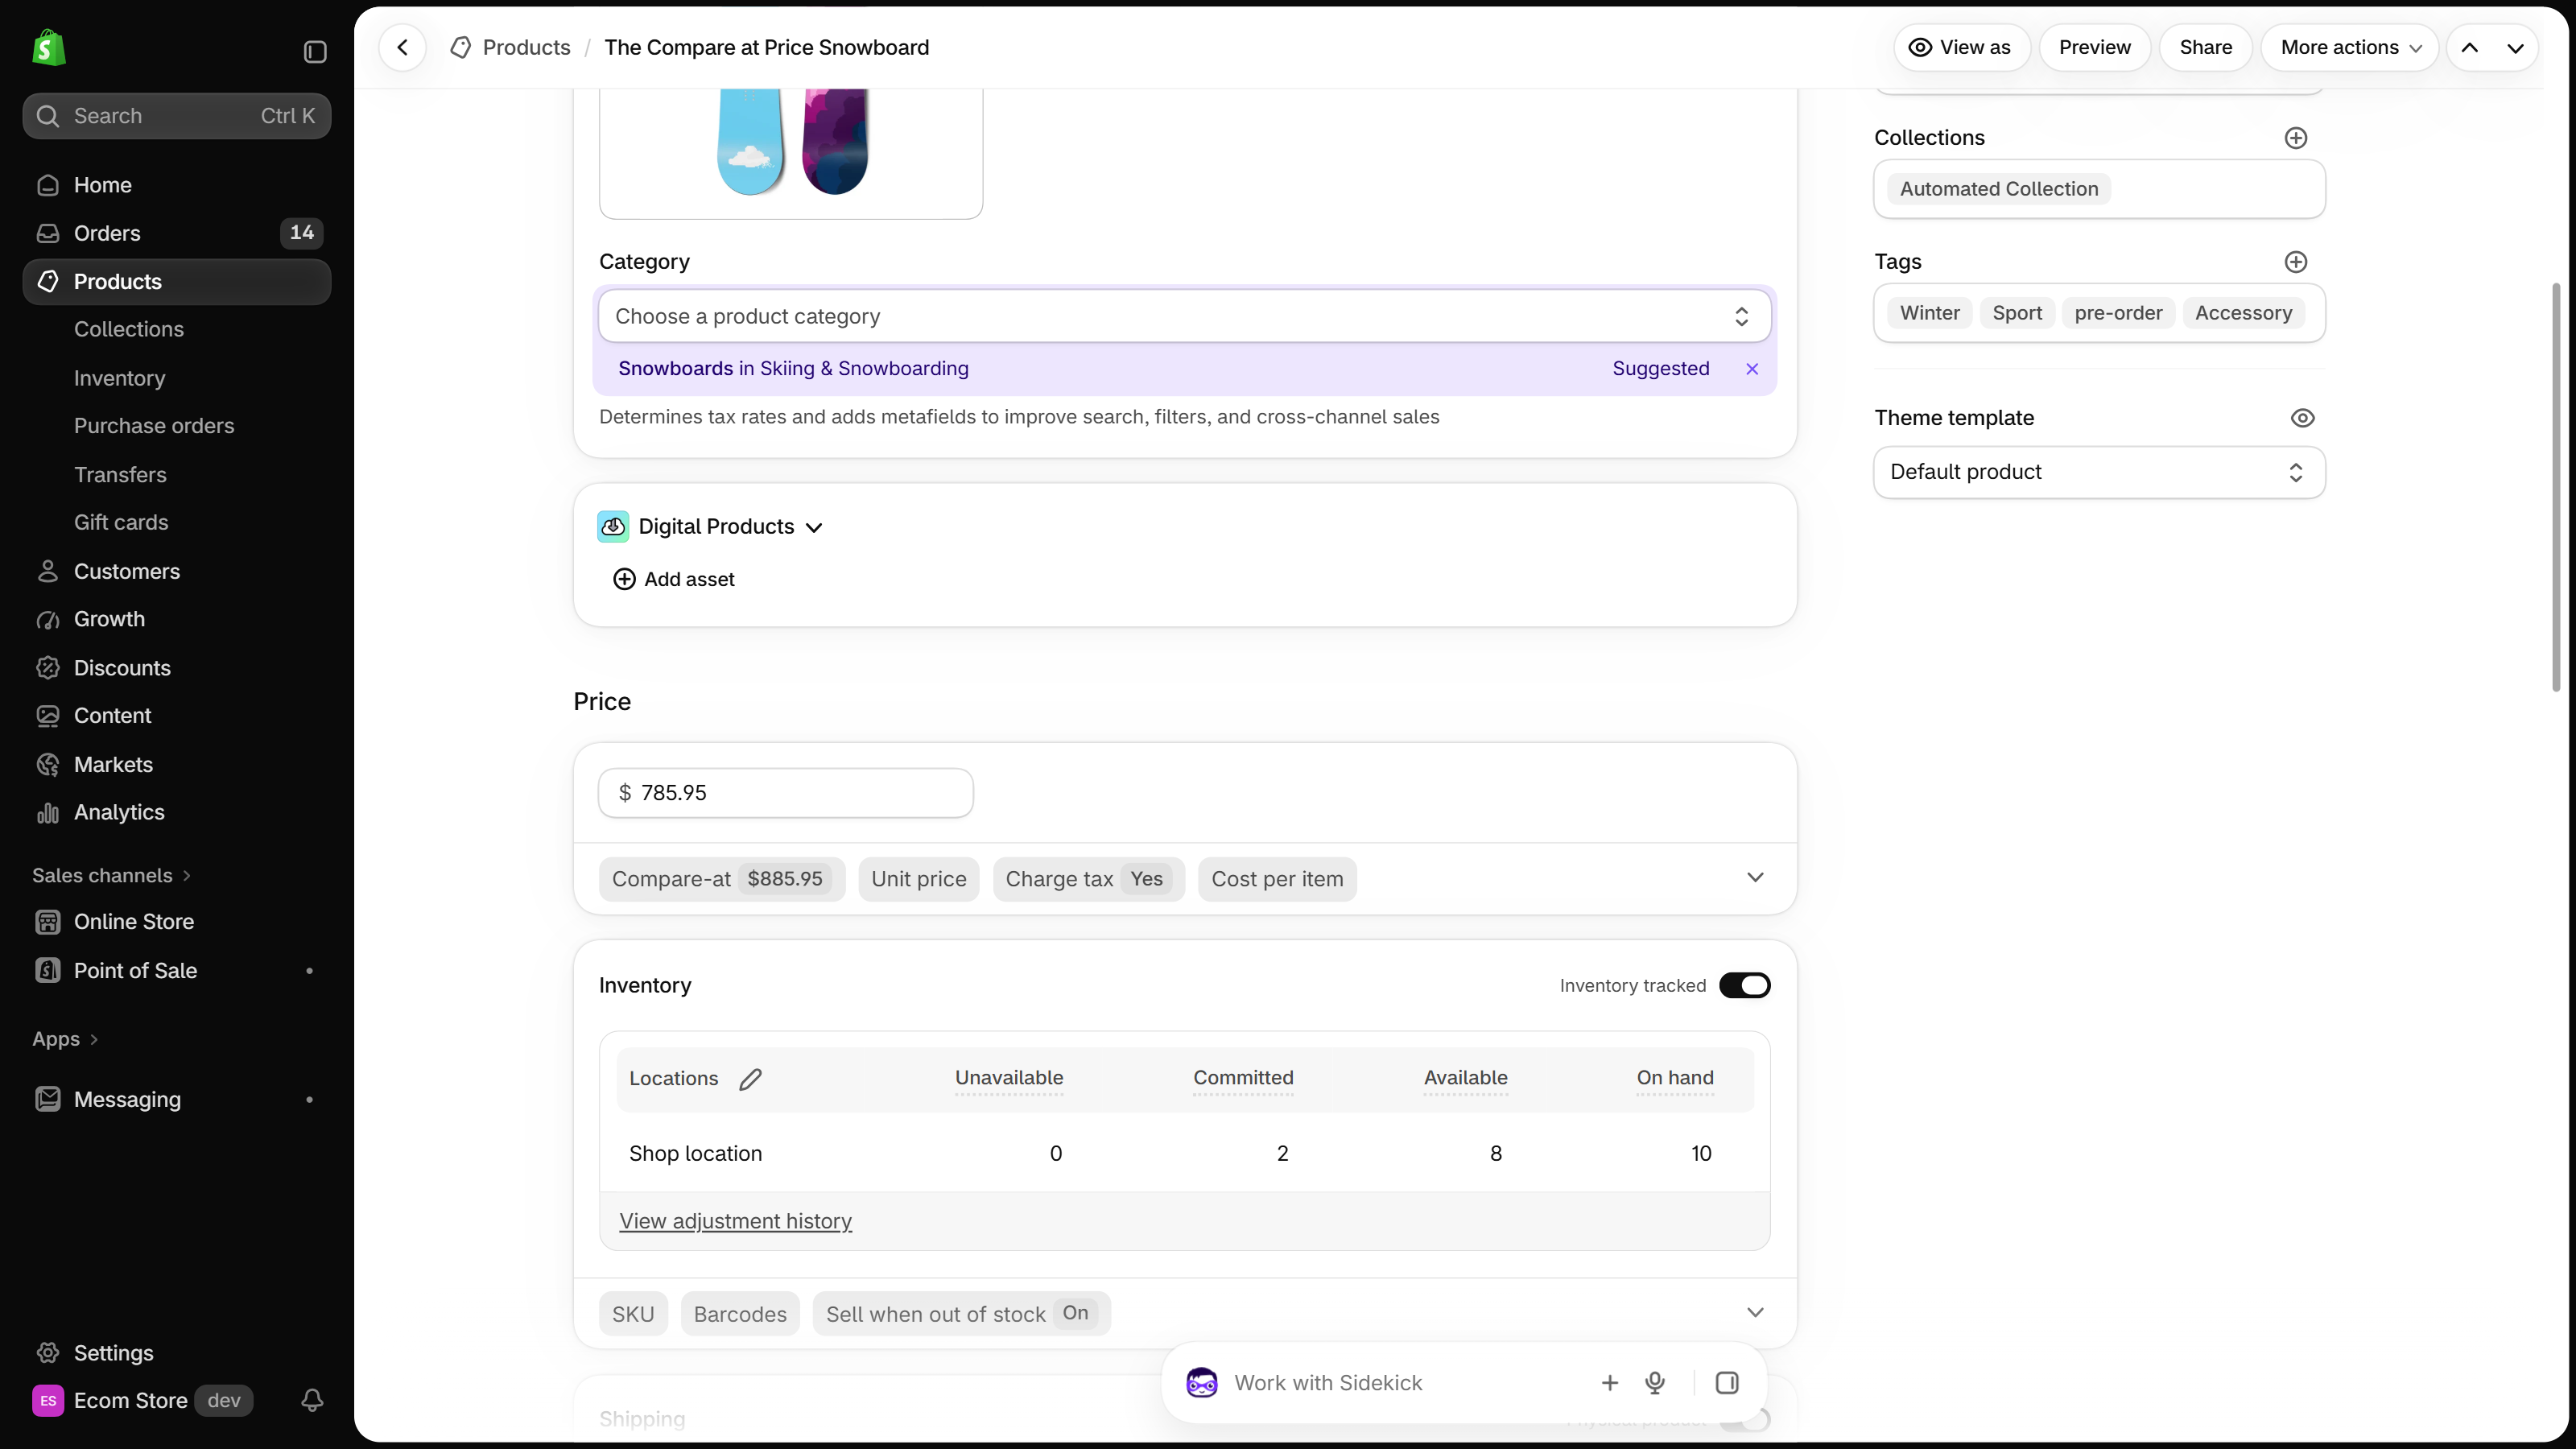
Task: Click the sidebar Search field
Action: [x=177, y=116]
